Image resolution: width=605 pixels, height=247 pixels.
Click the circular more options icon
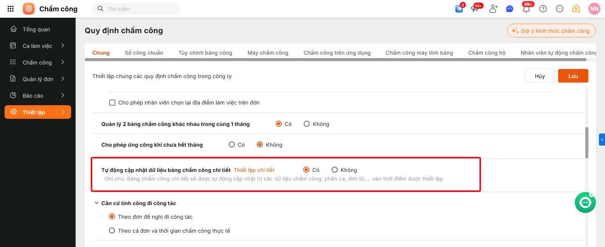pyautogui.click(x=560, y=9)
